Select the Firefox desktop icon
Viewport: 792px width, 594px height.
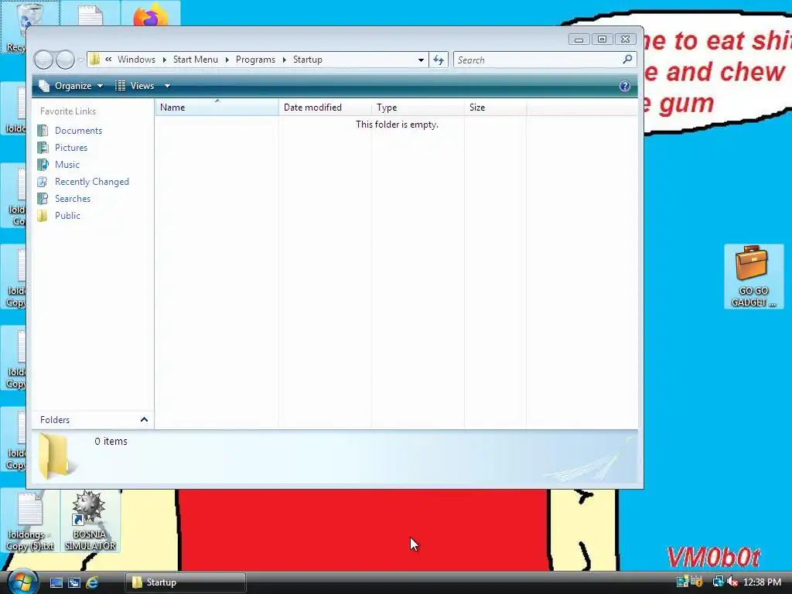pyautogui.click(x=151, y=14)
